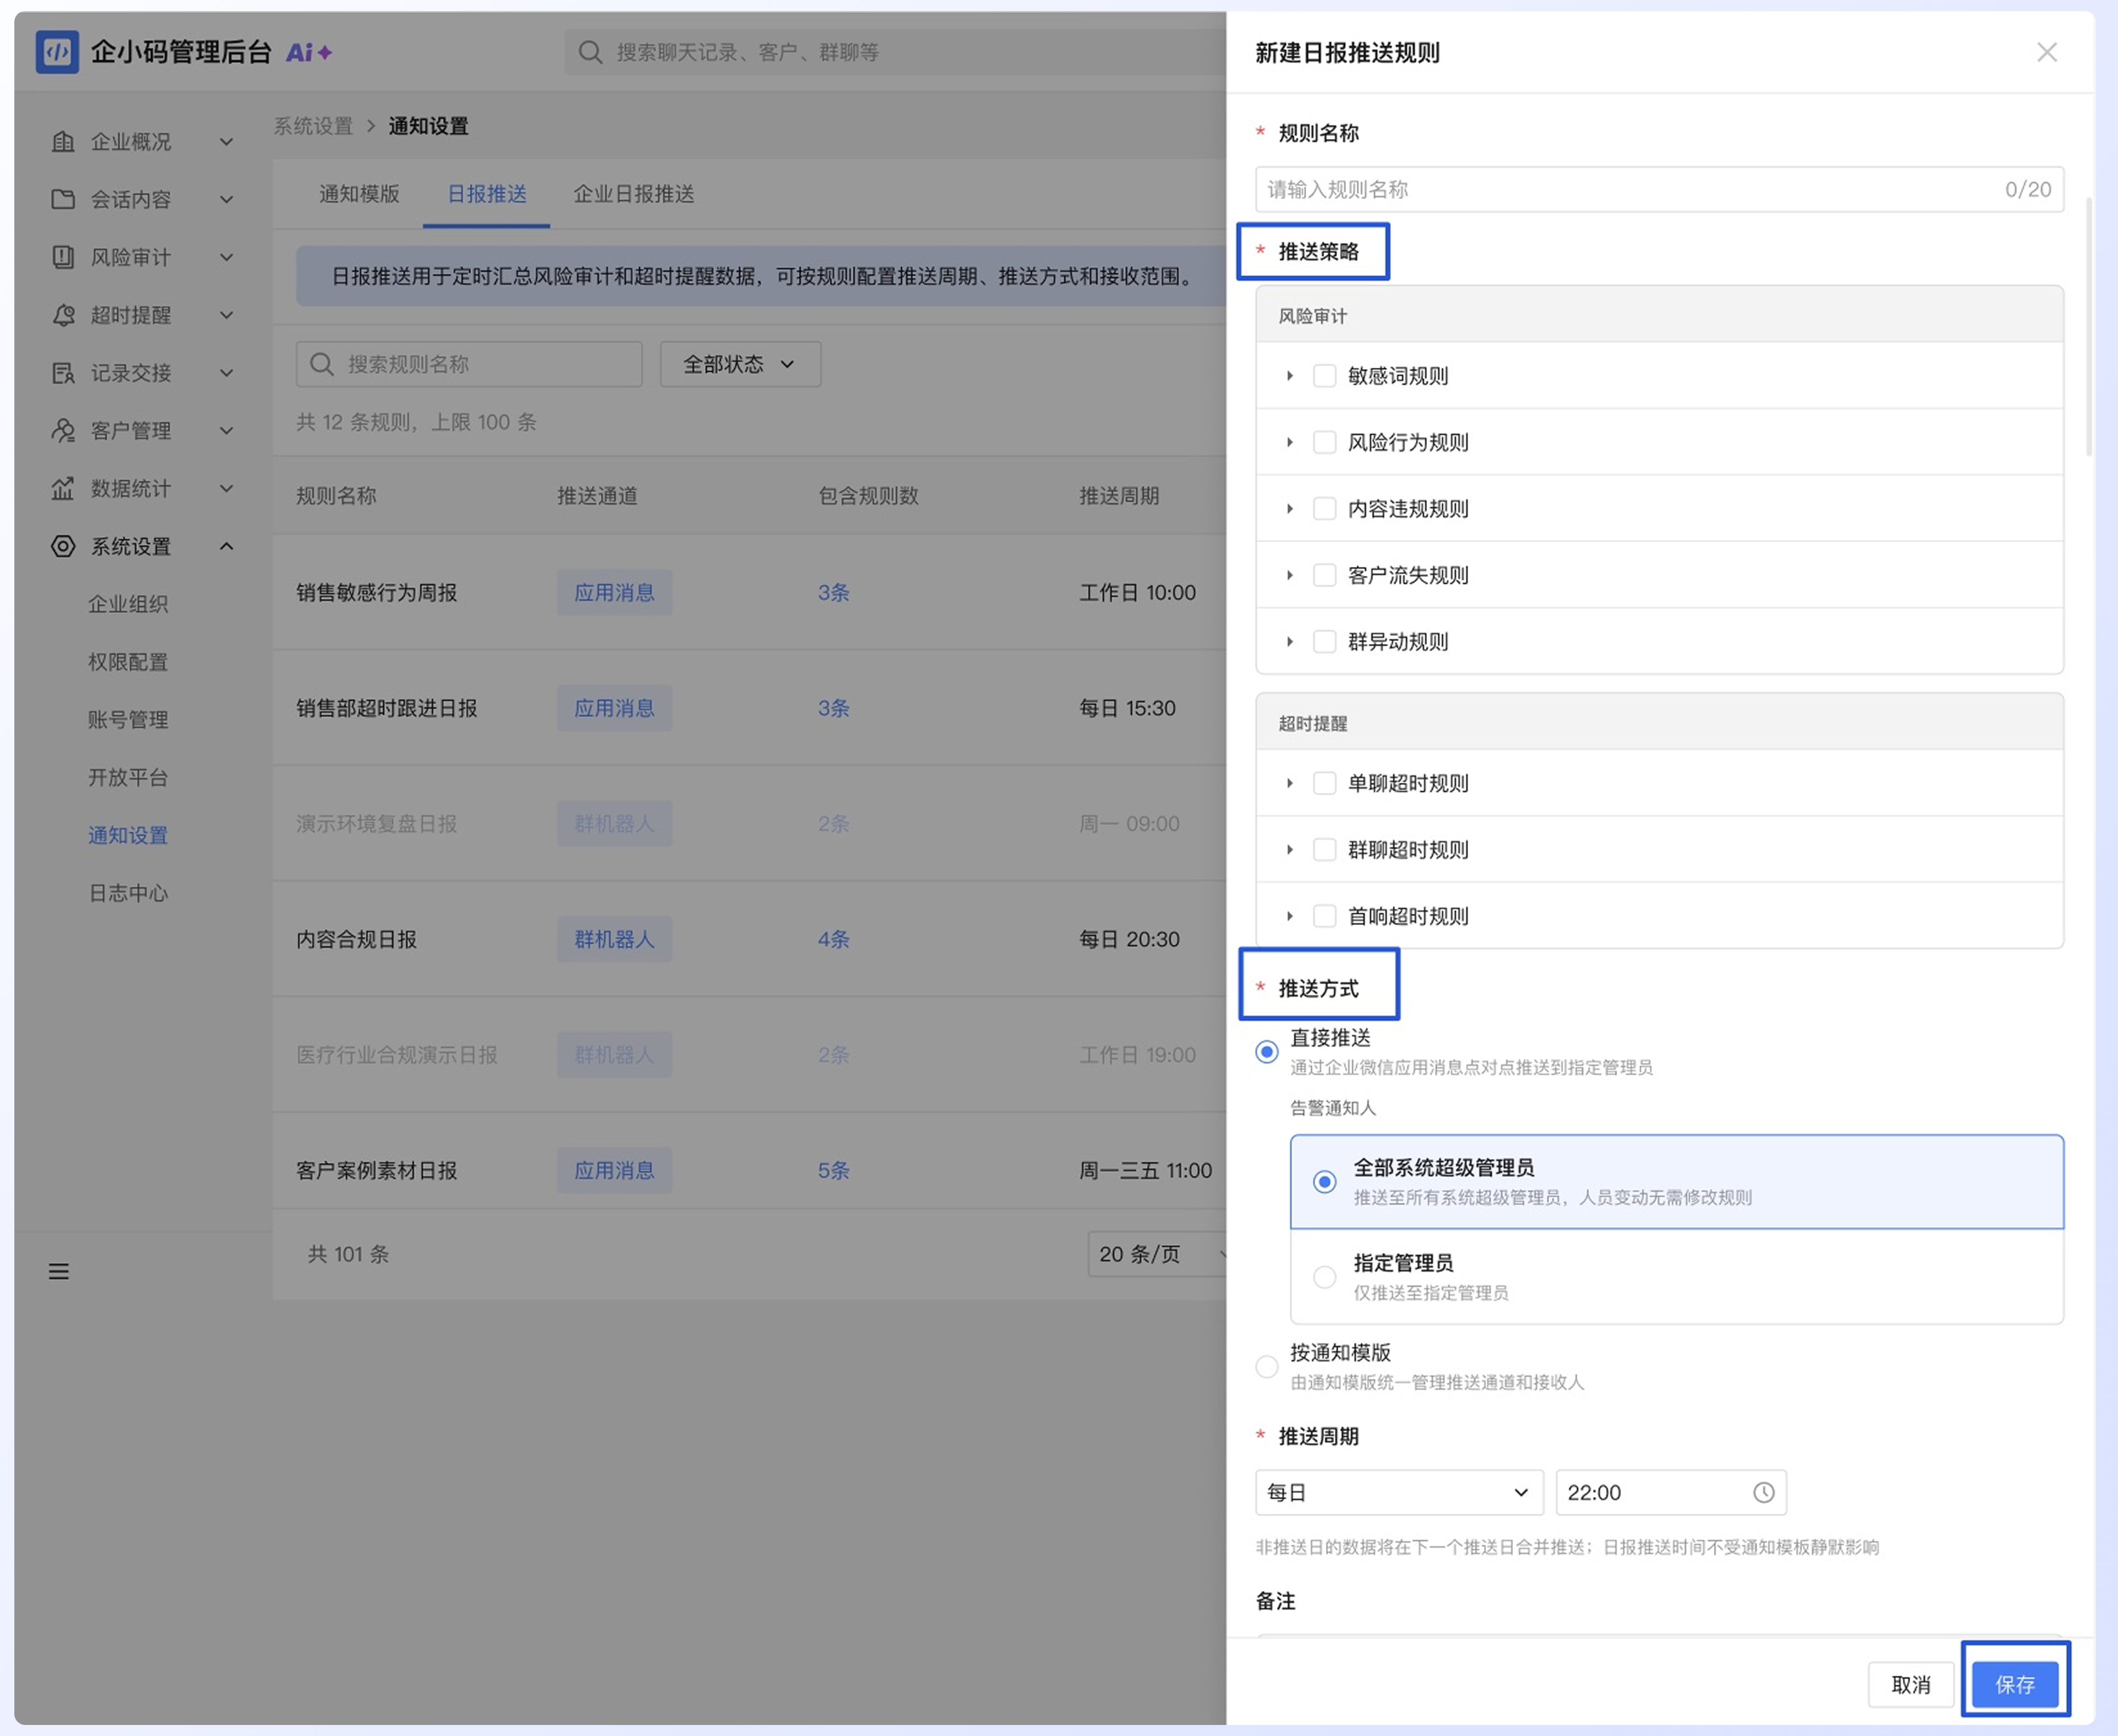The width and height of the screenshot is (2118, 1736).
Task: Select the 指定管理员 radio option
Action: pyautogui.click(x=1324, y=1277)
